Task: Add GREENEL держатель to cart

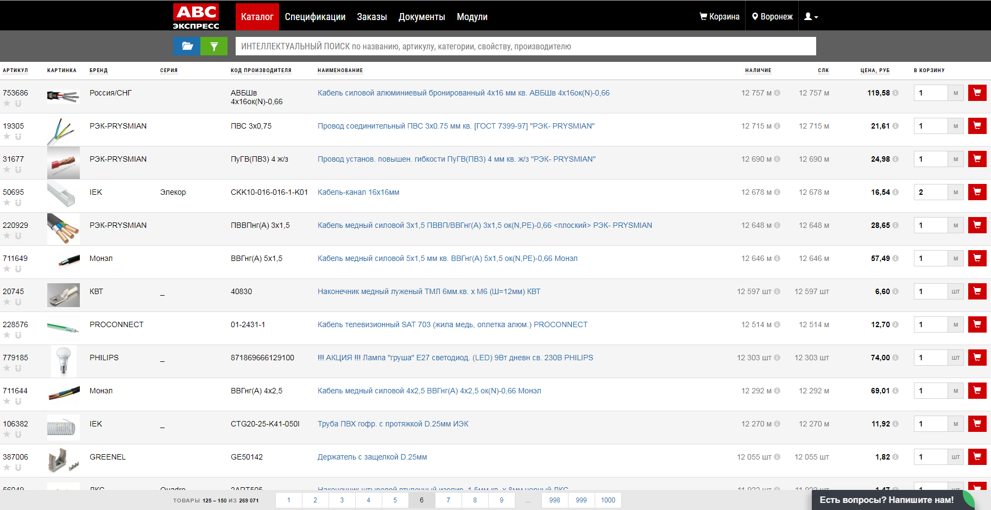Action: (x=977, y=457)
